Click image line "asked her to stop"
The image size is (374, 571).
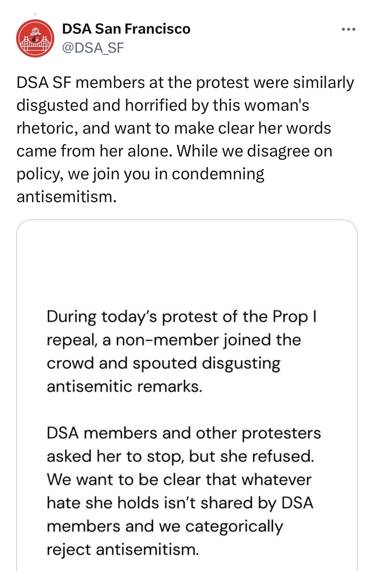point(180,456)
